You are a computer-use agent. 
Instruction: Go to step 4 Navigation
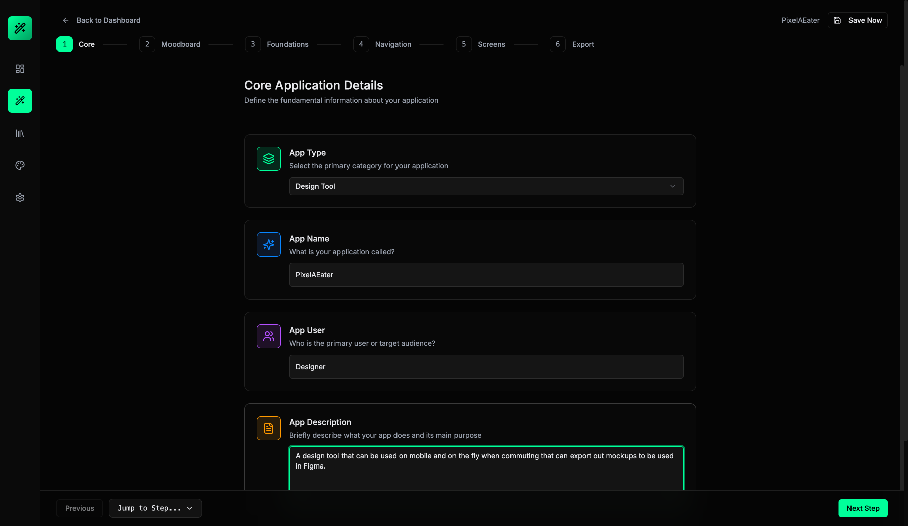point(382,44)
